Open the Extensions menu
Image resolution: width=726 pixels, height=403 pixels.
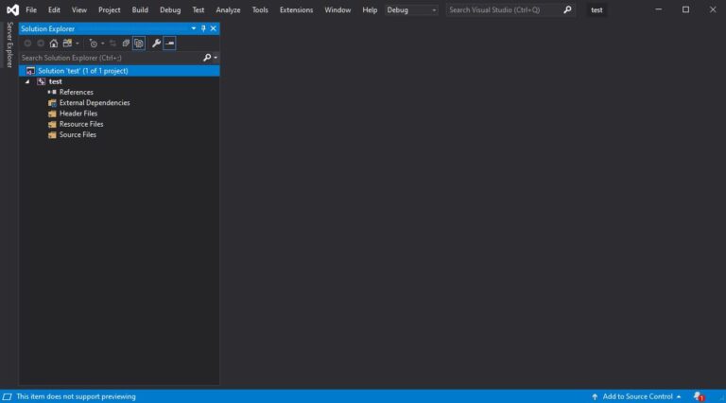pos(296,9)
